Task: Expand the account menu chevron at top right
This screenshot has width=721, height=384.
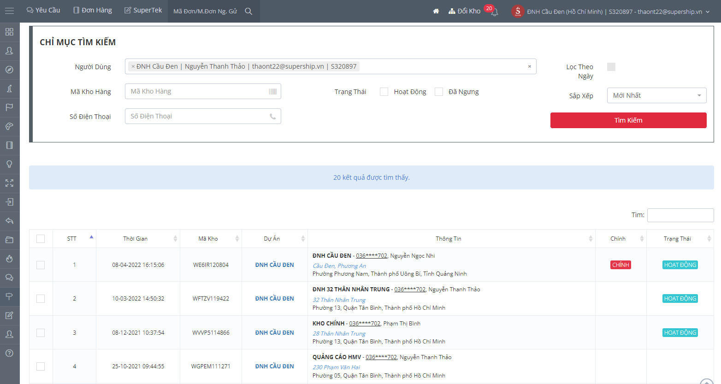Action: tap(708, 12)
